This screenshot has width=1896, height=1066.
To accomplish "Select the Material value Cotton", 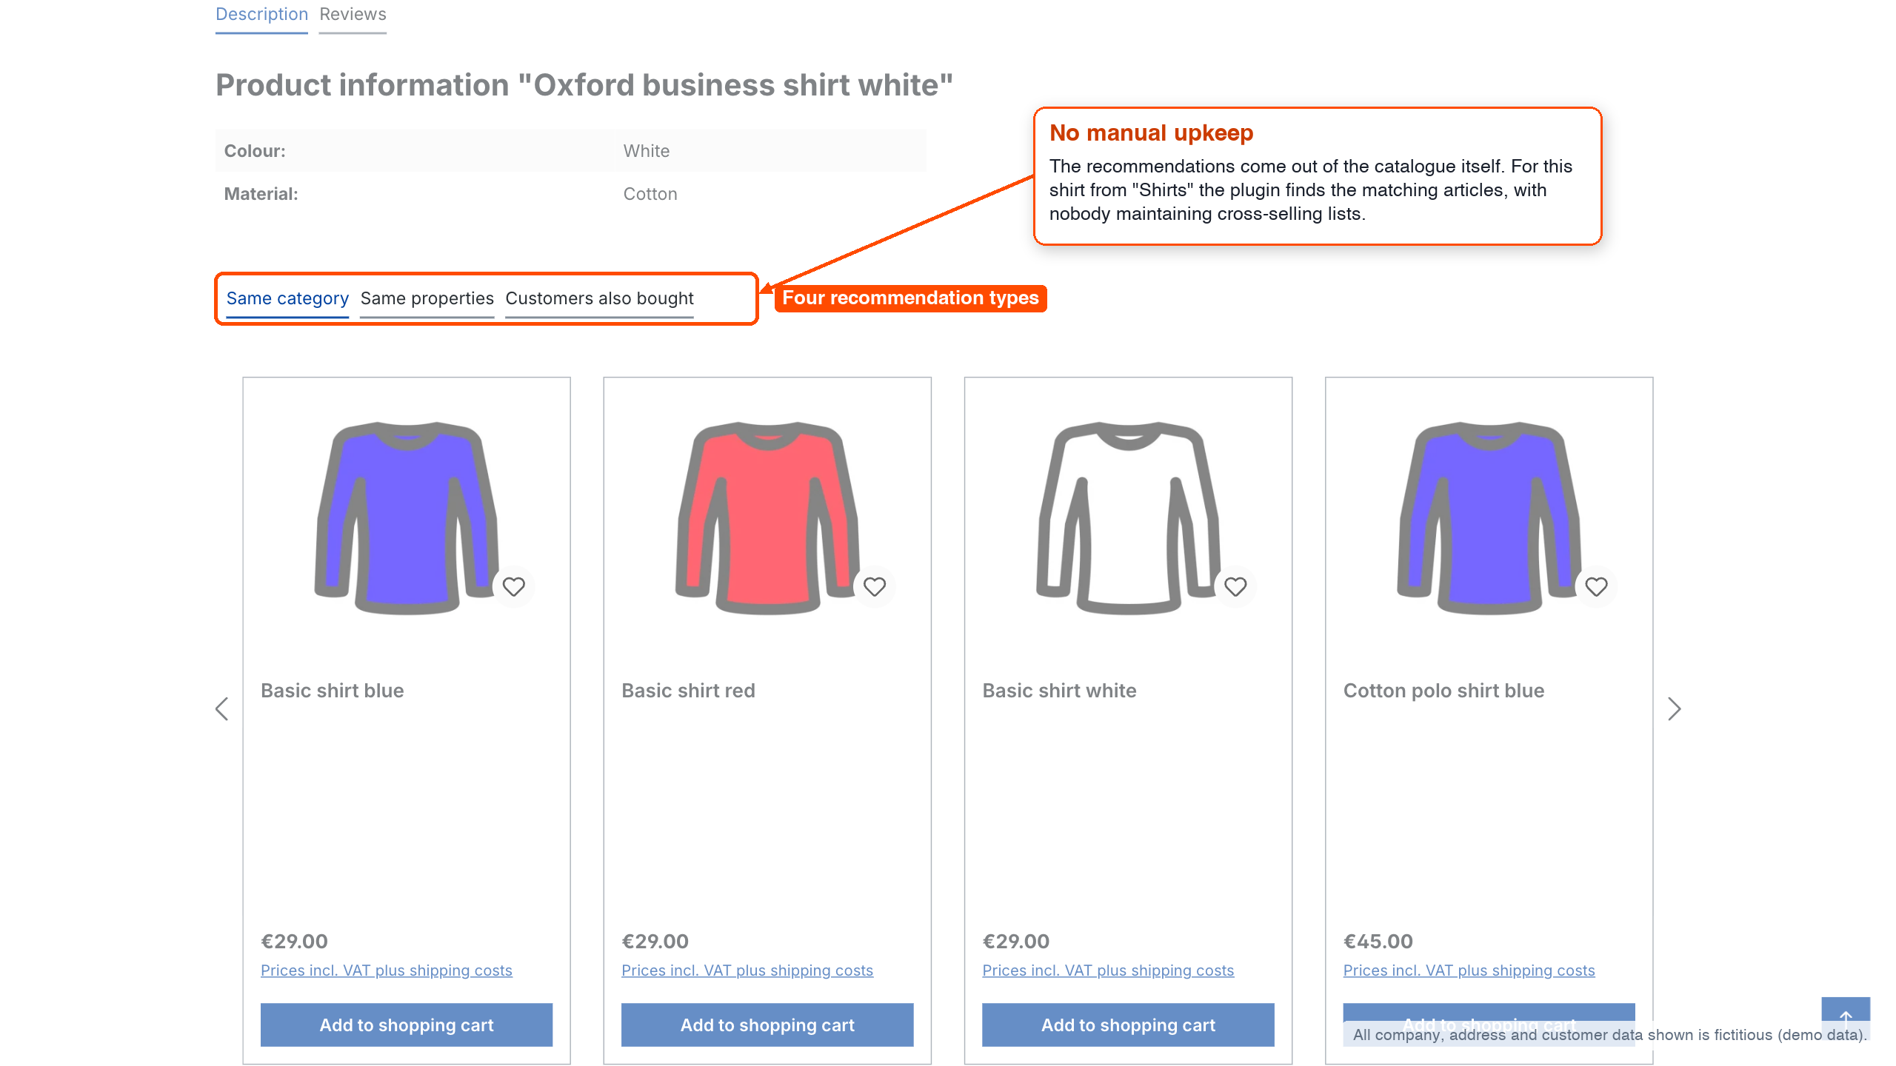I will coord(650,194).
